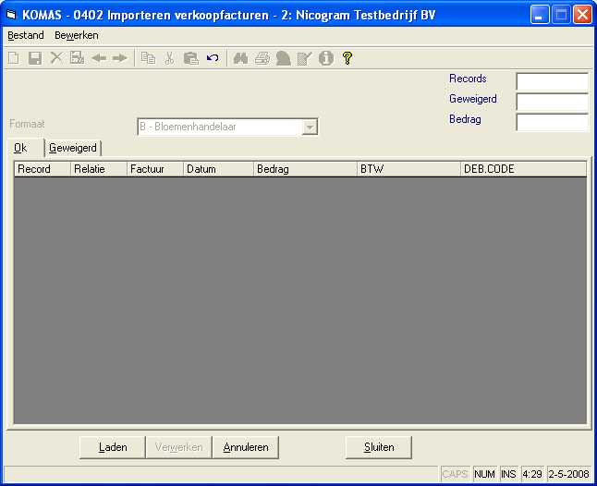Click the Annuleren button
Image resolution: width=597 pixels, height=486 pixels.
(x=246, y=447)
